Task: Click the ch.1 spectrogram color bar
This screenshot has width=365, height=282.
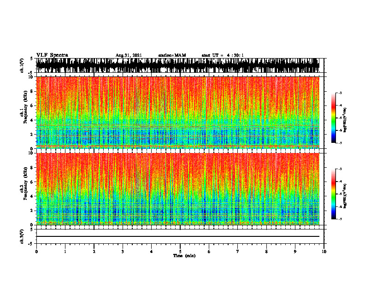Action: 334,118
